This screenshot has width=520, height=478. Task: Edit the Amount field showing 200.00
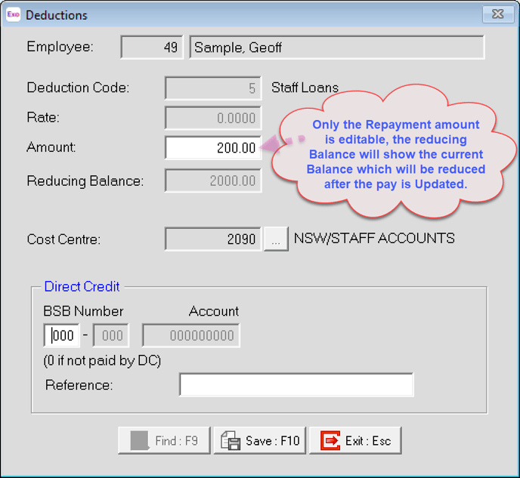tap(213, 148)
